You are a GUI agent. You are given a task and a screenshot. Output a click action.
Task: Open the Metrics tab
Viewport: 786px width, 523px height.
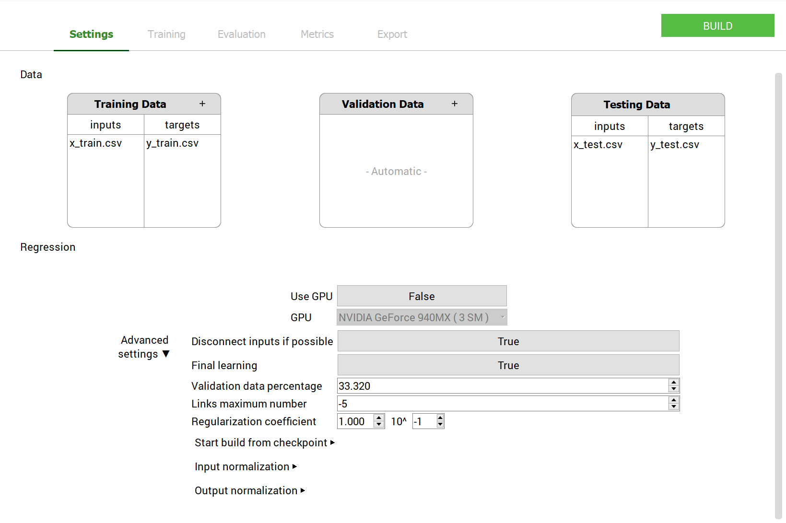317,34
